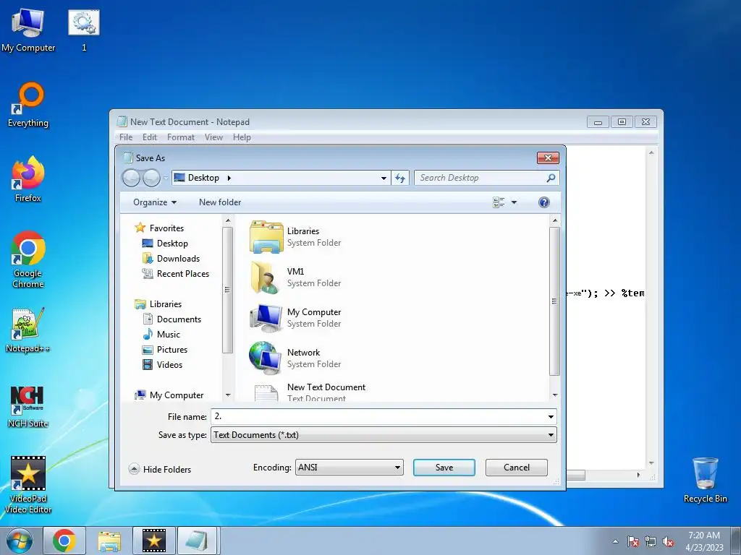This screenshot has width=741, height=555.
Task: Switch to Notepad taskbar button
Action: click(197, 541)
